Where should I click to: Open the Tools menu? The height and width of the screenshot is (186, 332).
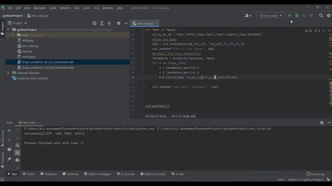point(86,8)
